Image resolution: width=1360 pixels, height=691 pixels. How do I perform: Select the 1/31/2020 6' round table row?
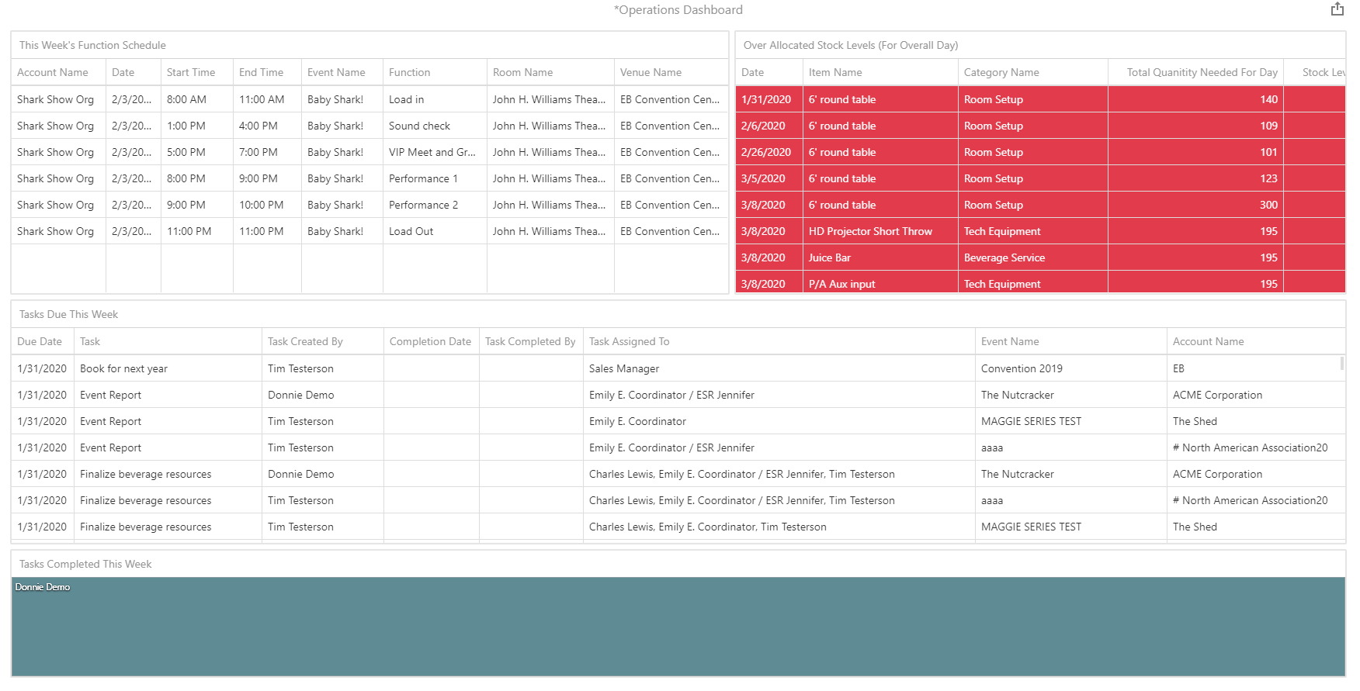click(x=1040, y=99)
